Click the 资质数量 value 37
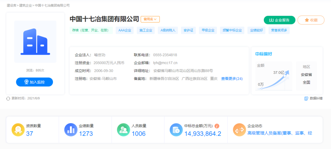This screenshot has height=149, width=331. click(29, 133)
